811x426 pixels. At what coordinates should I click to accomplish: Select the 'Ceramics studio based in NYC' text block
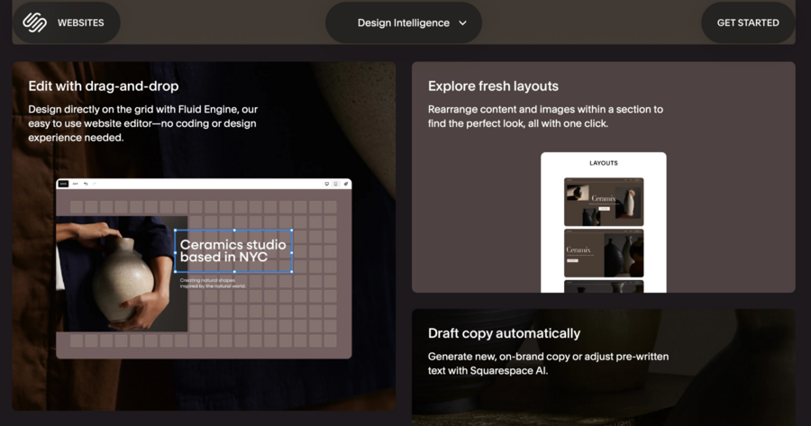tap(233, 250)
